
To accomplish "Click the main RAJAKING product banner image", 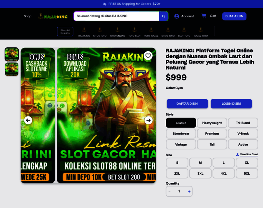I will tap(106, 115).
